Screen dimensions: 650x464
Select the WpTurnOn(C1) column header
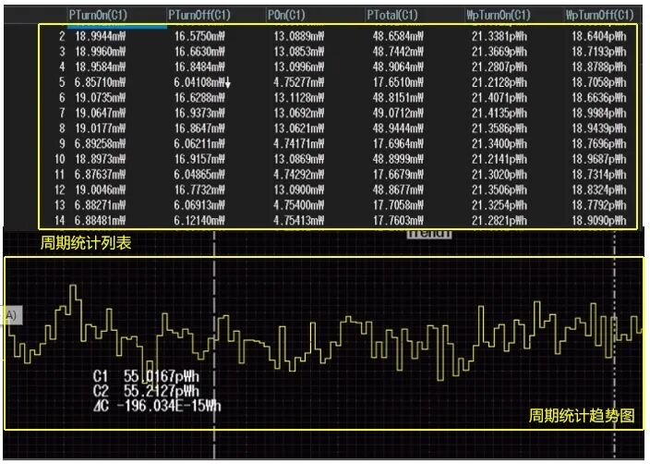(499, 16)
